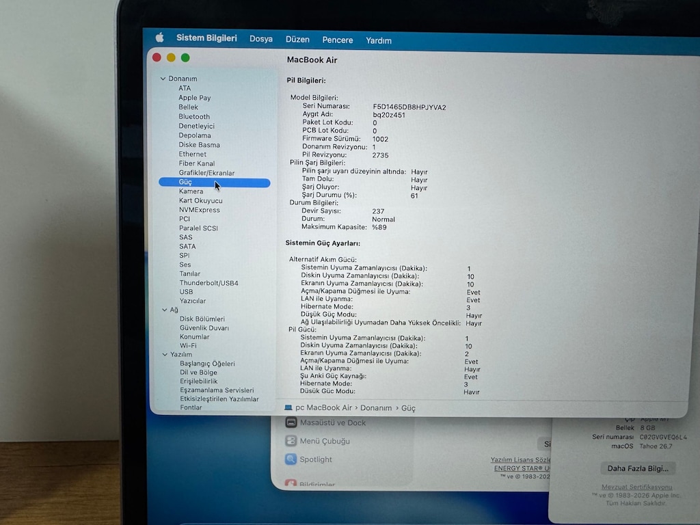Collapse the Donanım section
The image size is (700, 525).
pos(163,79)
